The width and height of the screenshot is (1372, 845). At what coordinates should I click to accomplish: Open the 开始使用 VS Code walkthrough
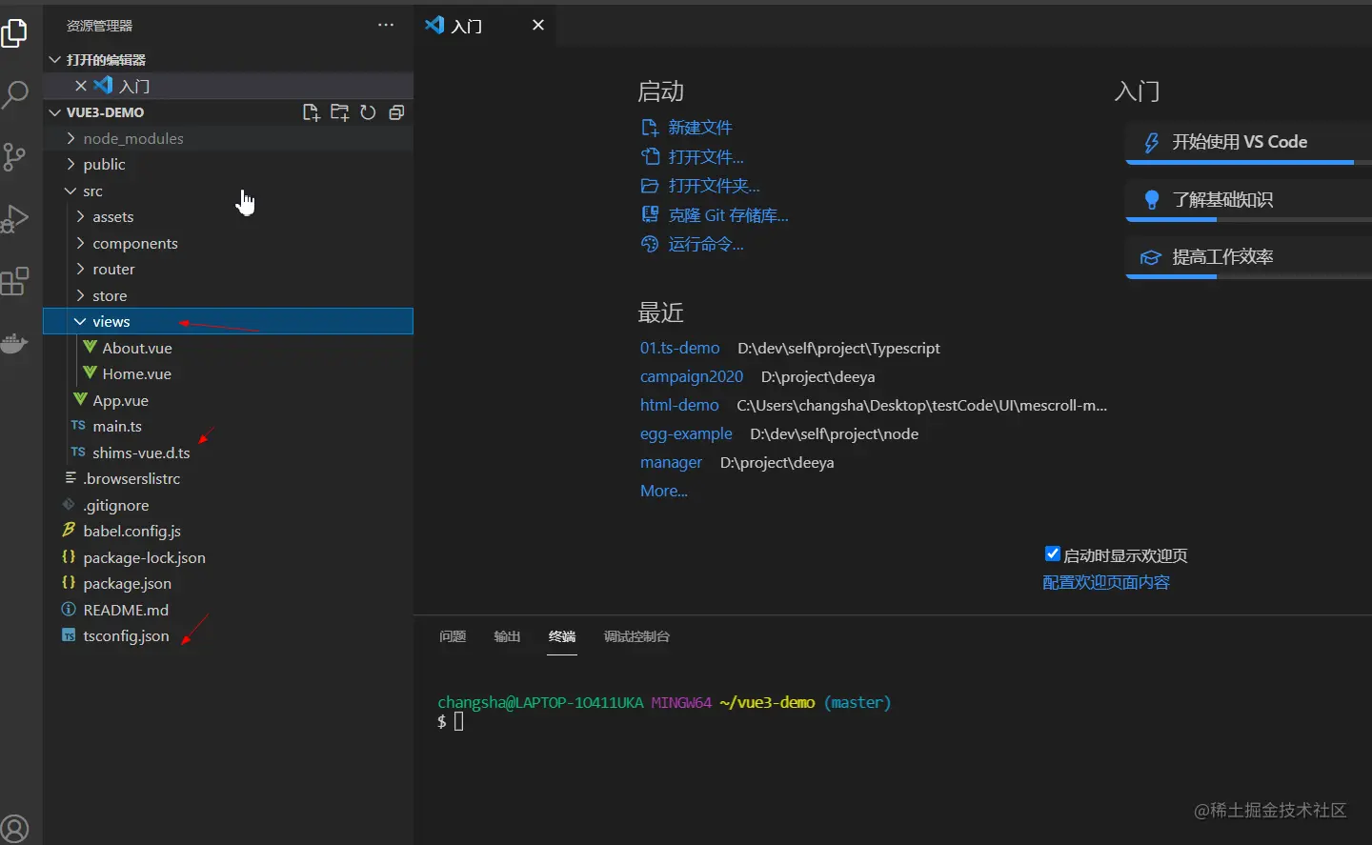click(1248, 143)
